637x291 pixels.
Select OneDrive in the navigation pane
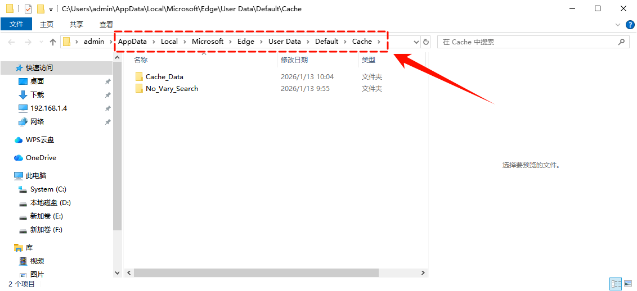tap(41, 157)
